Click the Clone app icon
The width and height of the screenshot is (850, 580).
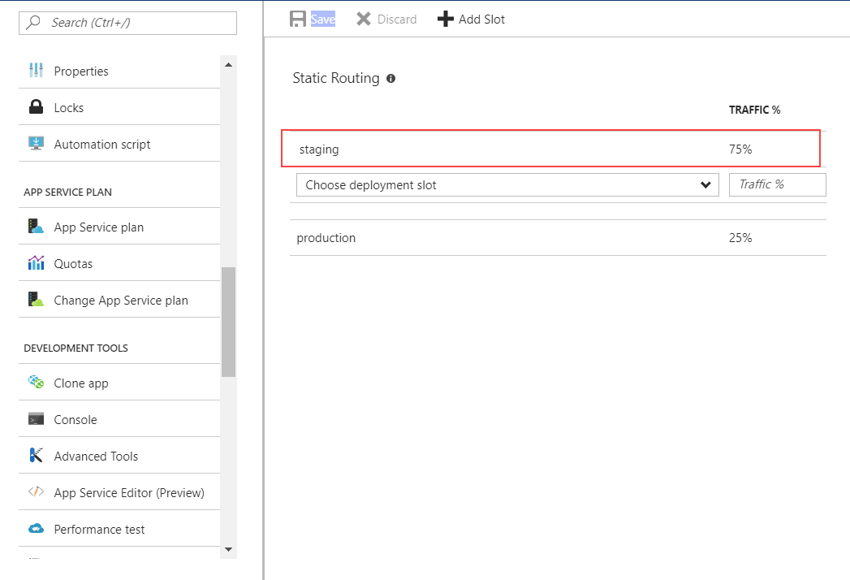click(36, 383)
